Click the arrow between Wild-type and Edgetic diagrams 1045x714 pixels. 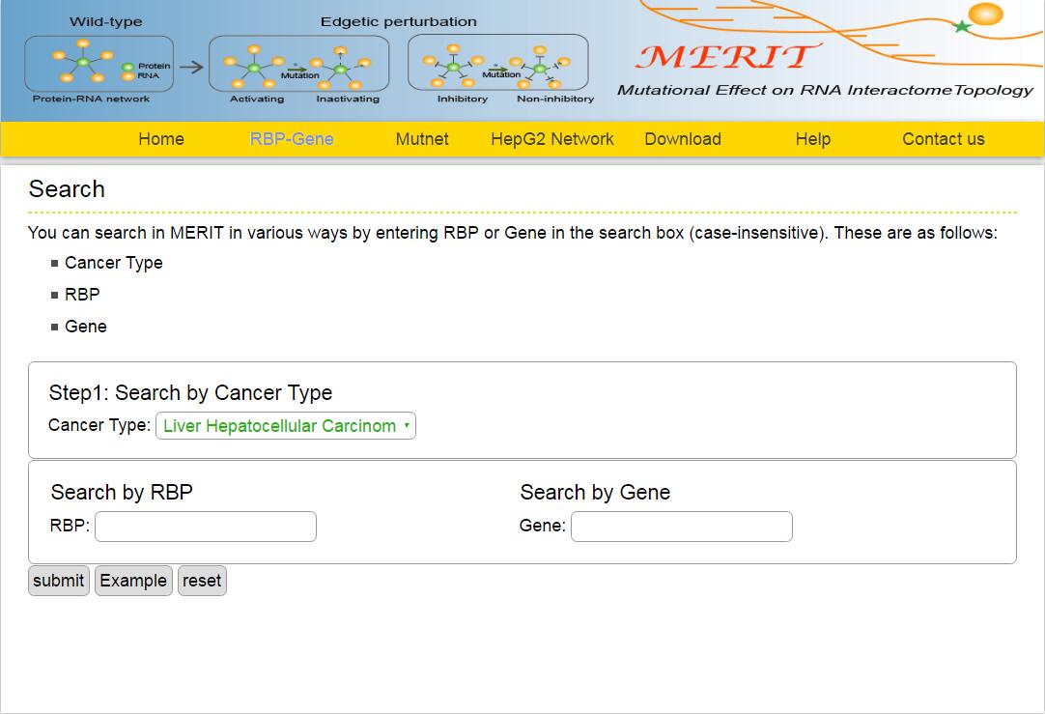(x=191, y=67)
